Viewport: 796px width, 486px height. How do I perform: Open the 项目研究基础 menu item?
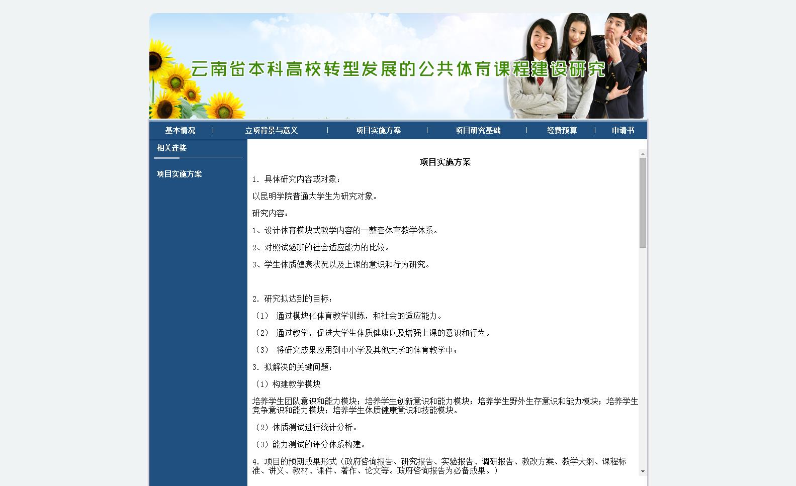(478, 131)
